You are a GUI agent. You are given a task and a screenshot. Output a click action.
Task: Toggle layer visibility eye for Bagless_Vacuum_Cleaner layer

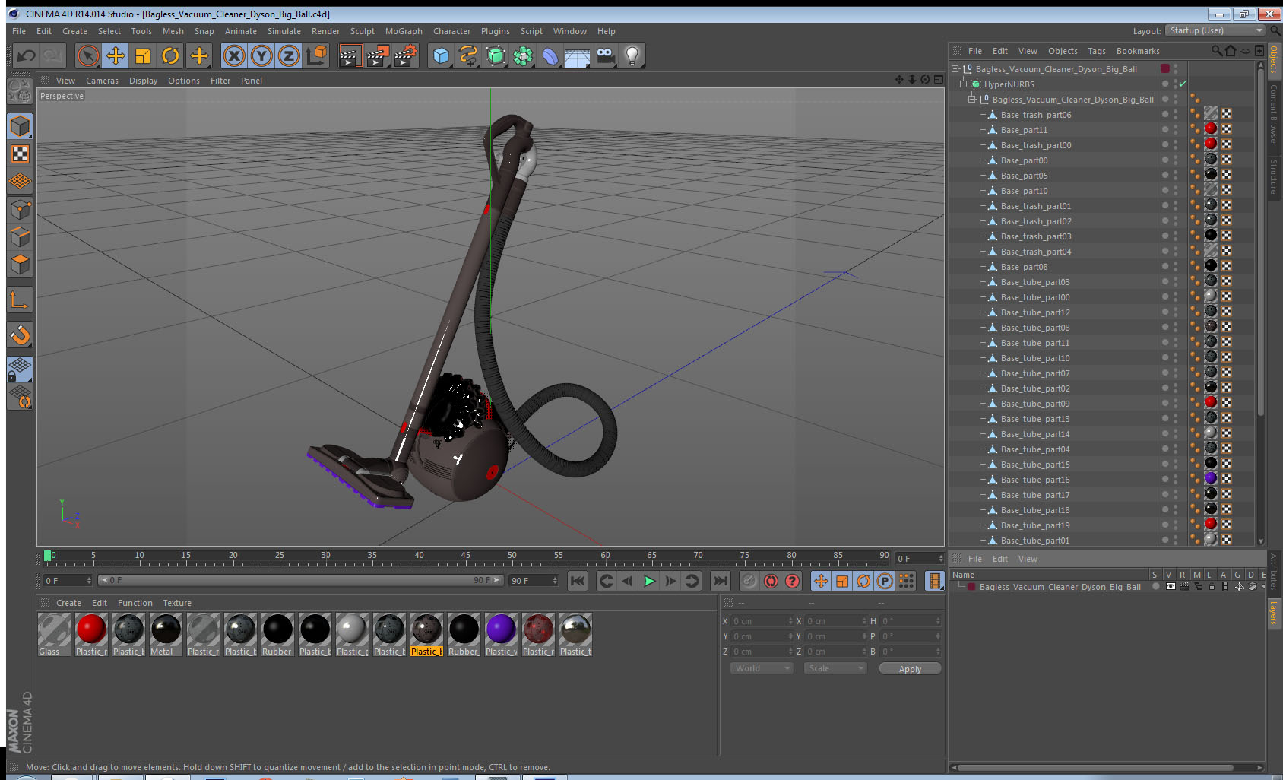click(1171, 586)
